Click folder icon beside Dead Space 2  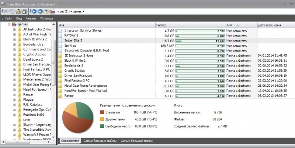(x=20, y=59)
